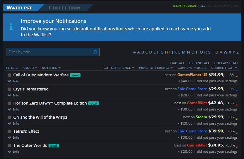The height and width of the screenshot is (159, 244).
Task: Check Ori and the Will of the Wisps
Action: click(x=9, y=117)
